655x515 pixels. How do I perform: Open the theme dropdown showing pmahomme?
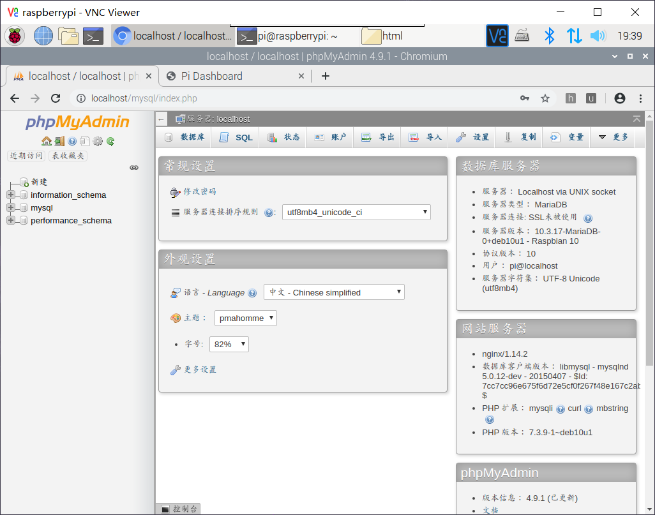[246, 318]
